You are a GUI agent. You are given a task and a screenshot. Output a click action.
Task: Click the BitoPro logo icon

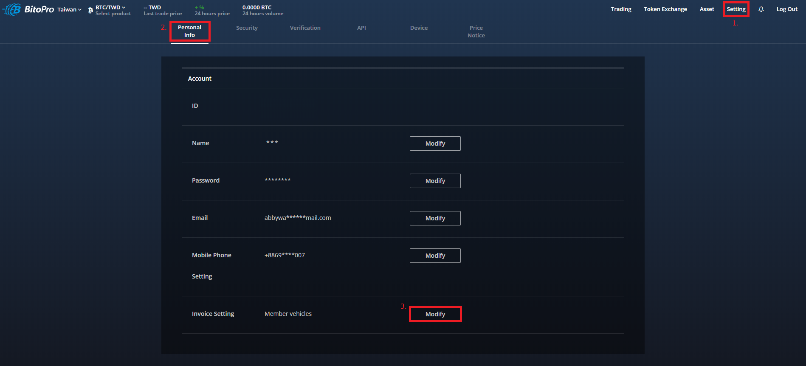point(12,9)
